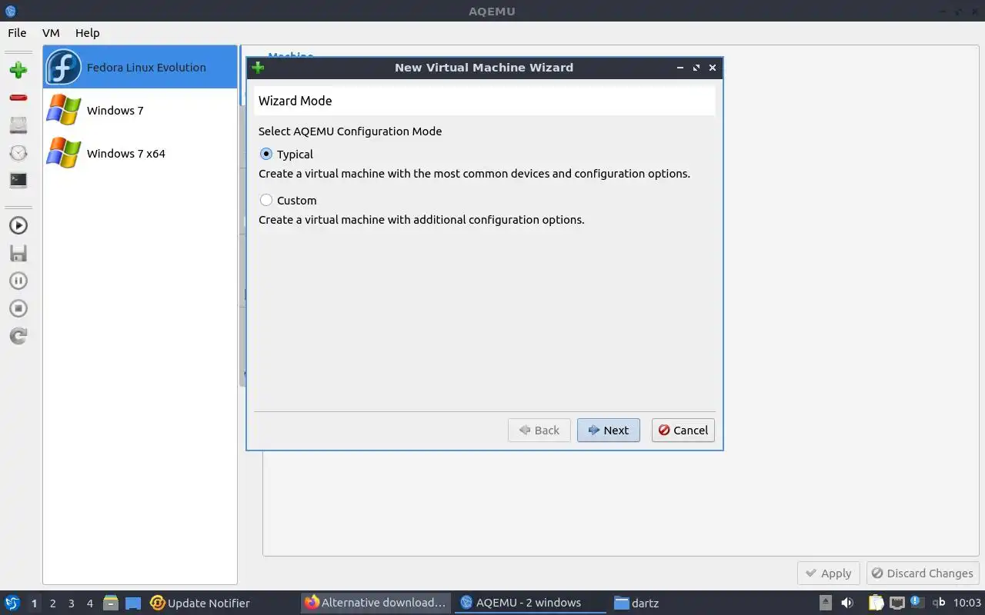Select the Fedora Linux Evolution virtual machine
Screen dimensions: 985x615
point(140,67)
